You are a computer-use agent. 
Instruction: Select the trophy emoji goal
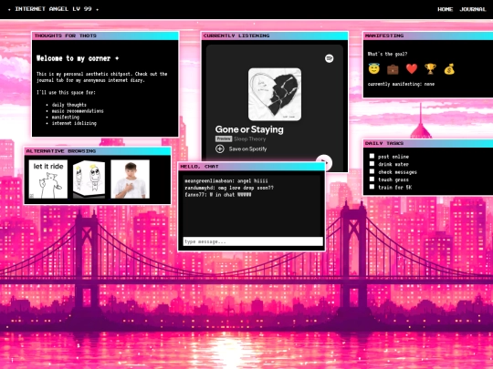click(430, 68)
